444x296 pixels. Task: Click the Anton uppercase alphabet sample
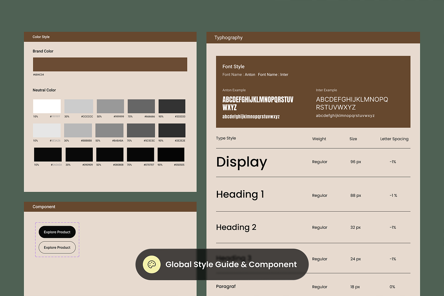[x=258, y=103]
